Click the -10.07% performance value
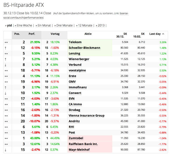170x155 pixels. click(35, 121)
